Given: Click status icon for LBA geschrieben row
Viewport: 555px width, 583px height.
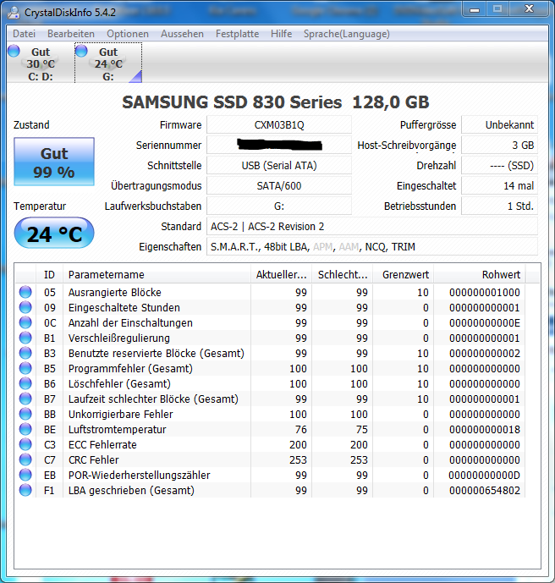Looking at the screenshot, I should 25,491.
